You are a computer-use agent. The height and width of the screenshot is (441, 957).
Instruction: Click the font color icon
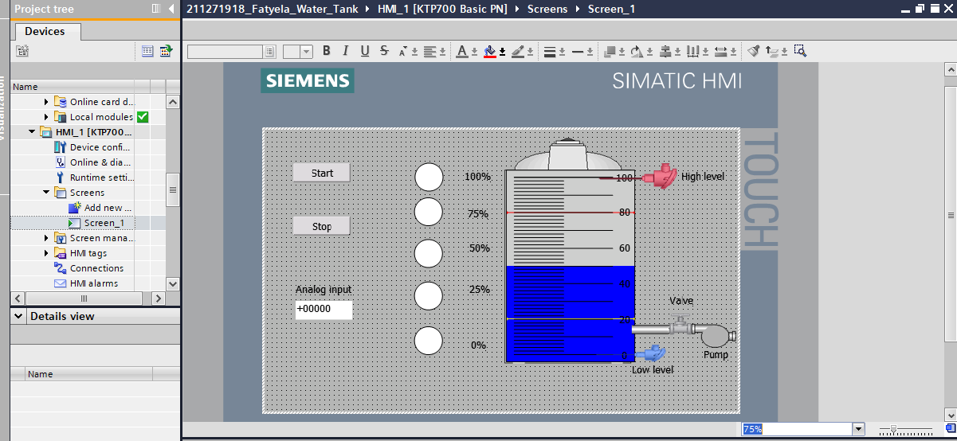[x=462, y=51]
